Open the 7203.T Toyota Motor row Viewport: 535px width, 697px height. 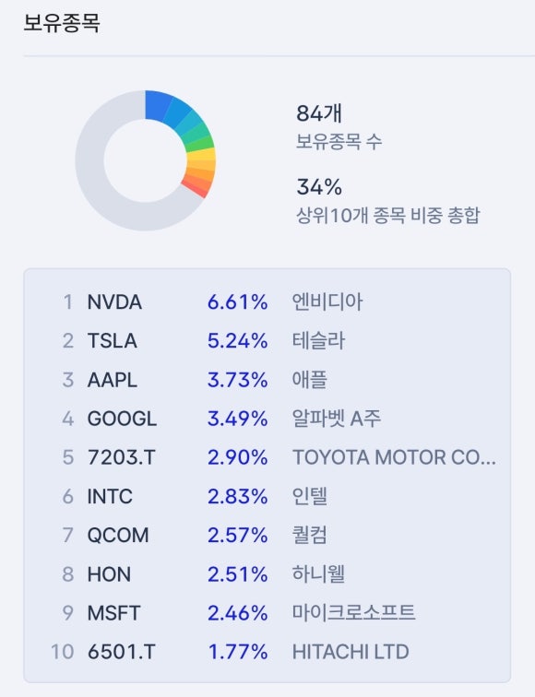pos(267,457)
